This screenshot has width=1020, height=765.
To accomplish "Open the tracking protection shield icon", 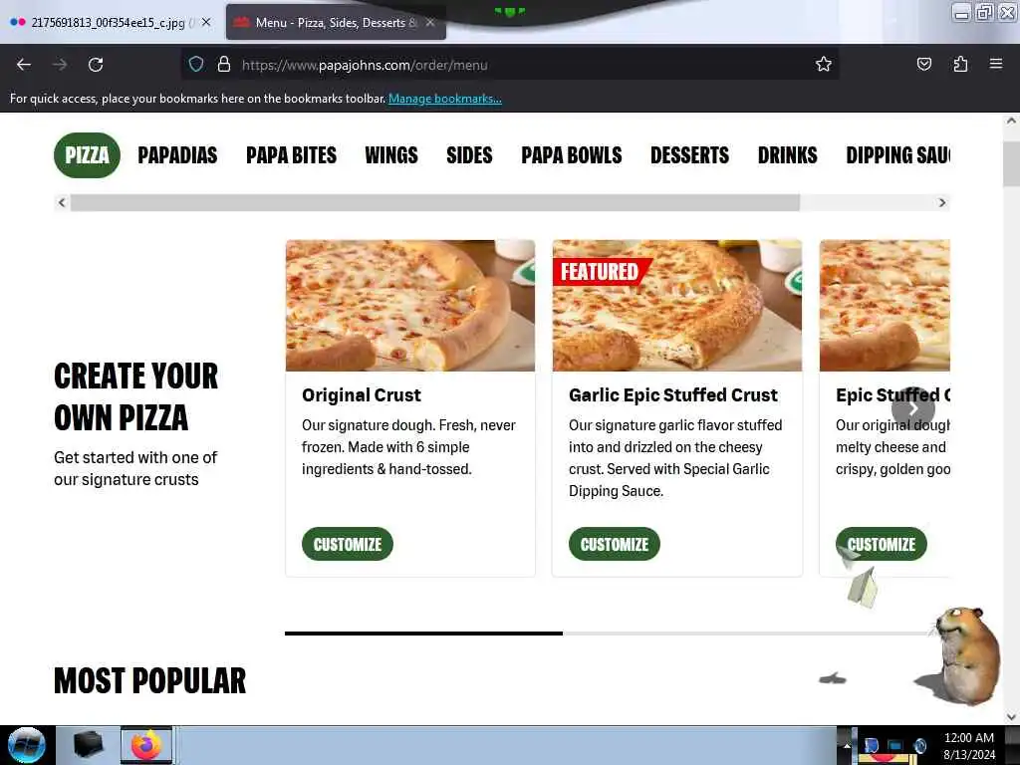I will (196, 65).
